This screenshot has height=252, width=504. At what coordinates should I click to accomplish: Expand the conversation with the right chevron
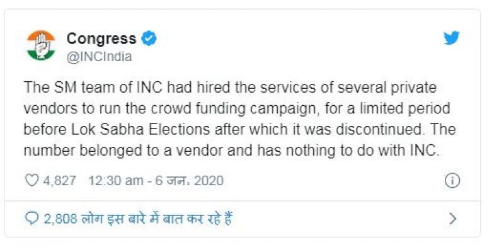point(452,219)
